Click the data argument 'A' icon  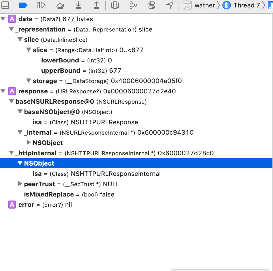pyautogui.click(x=12, y=19)
